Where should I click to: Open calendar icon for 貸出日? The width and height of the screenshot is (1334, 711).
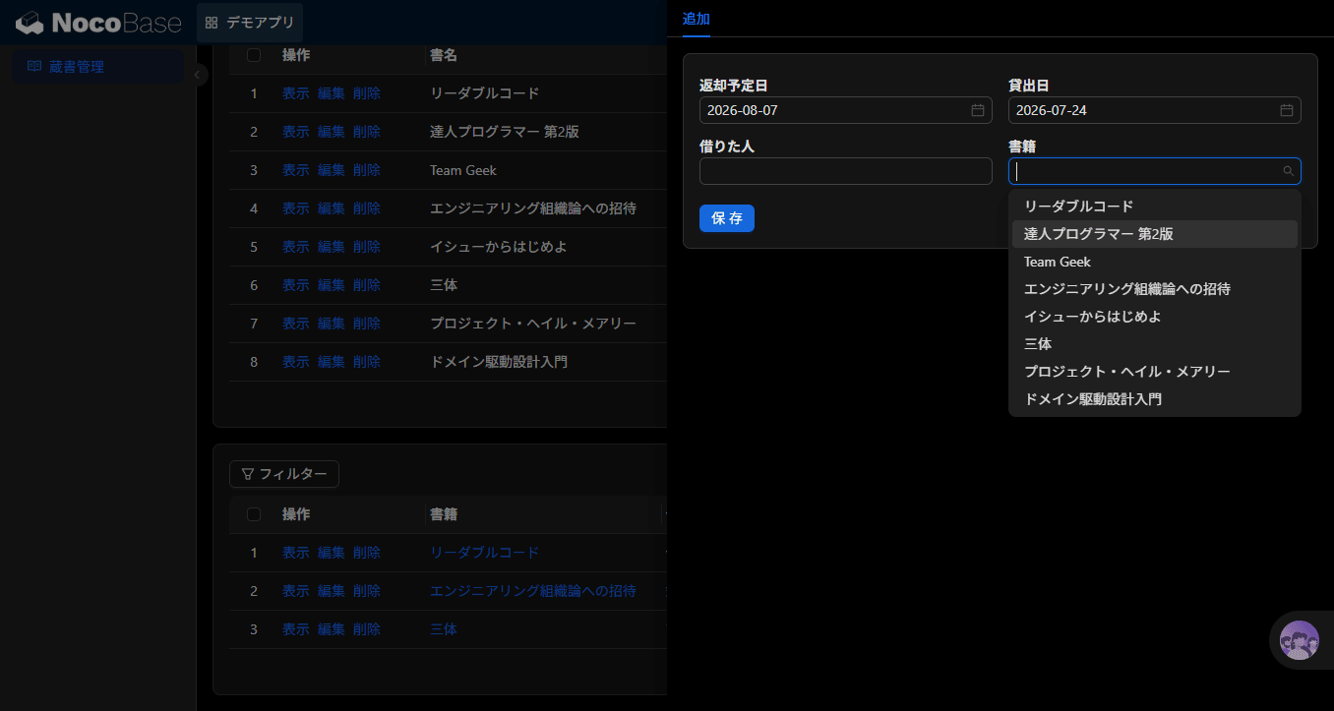[x=1287, y=110]
